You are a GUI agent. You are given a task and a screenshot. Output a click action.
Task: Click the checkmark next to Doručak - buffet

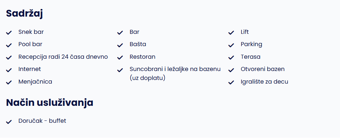coord(9,122)
